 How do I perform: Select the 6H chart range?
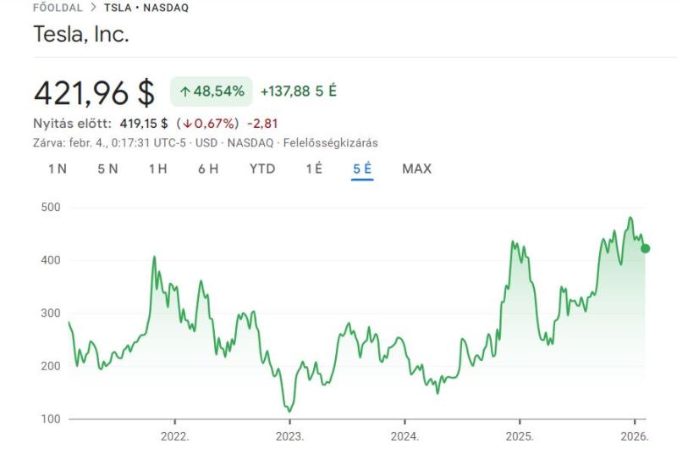click(x=208, y=169)
